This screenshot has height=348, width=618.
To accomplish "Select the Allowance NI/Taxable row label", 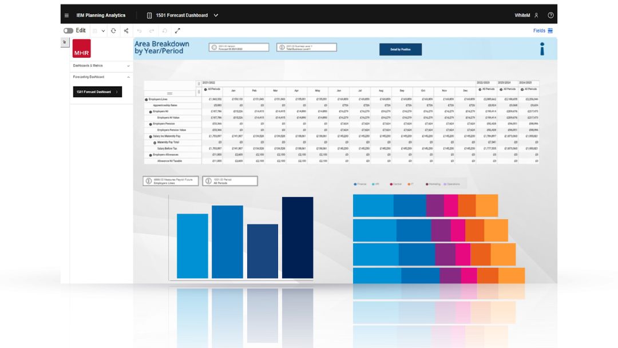I will 169,161.
